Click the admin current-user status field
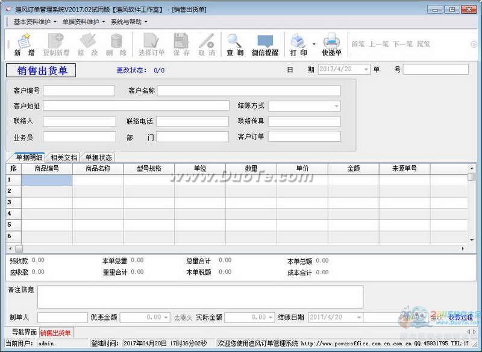The width and height of the screenshot is (482, 352). coord(63,344)
